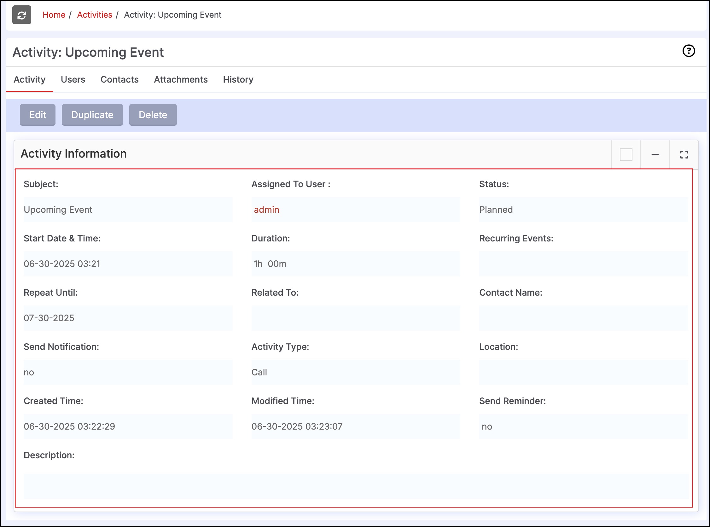The height and width of the screenshot is (527, 710).
Task: Click the empty Related To field
Action: [x=356, y=318]
